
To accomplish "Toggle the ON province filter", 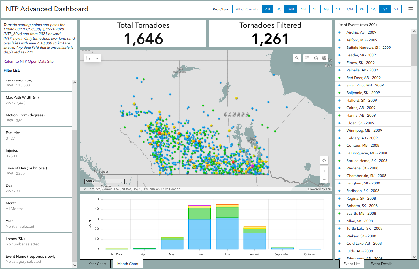I will tap(350, 9).
